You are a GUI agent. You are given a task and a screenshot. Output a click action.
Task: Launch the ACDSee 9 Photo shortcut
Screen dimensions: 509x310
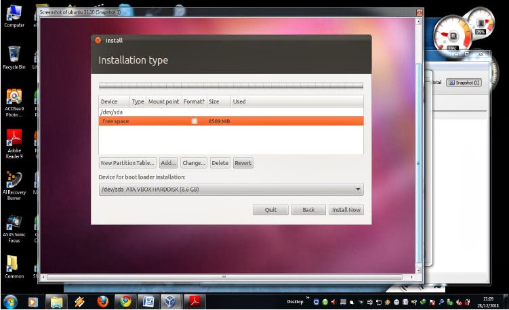tap(14, 102)
